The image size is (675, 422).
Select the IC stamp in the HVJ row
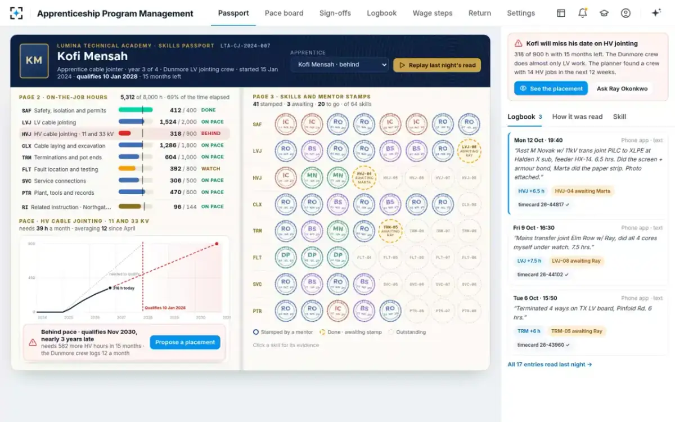(286, 177)
